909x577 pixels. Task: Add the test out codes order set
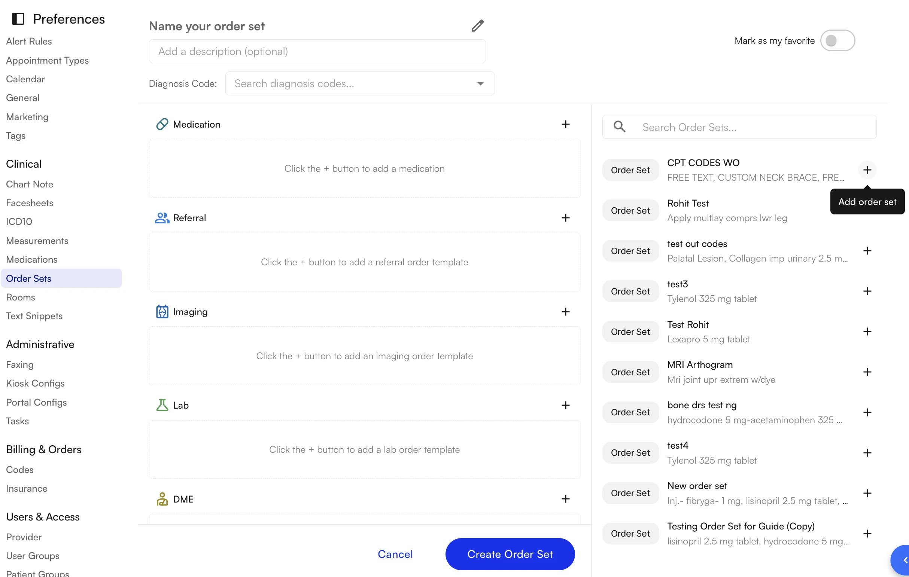click(867, 251)
